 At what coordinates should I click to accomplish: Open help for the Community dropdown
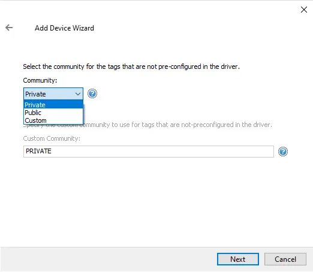92,93
